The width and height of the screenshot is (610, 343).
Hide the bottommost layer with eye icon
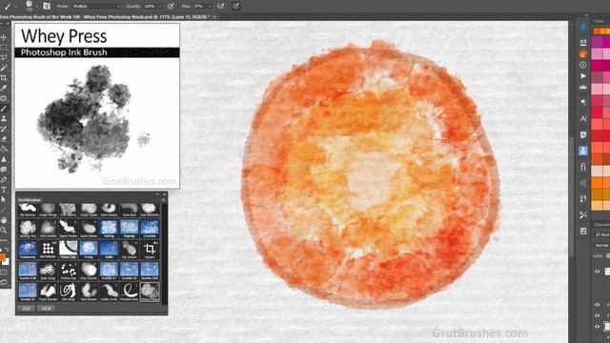(598, 326)
